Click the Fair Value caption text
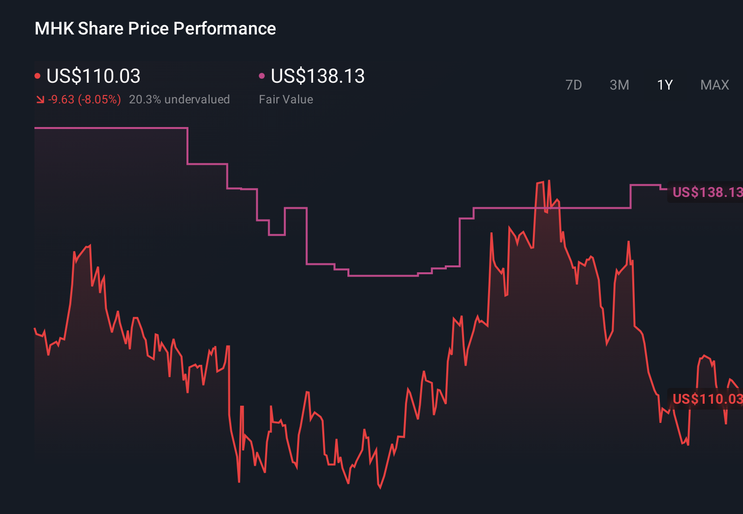Image resolution: width=743 pixels, height=514 pixels. click(x=286, y=99)
